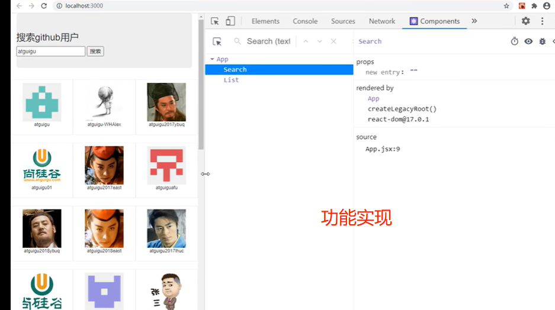Click the localhost:3000 address bar
555x310 pixels.
click(84, 6)
